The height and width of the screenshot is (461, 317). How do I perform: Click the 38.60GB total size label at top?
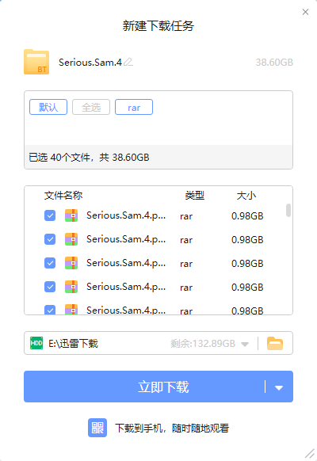[x=274, y=63]
